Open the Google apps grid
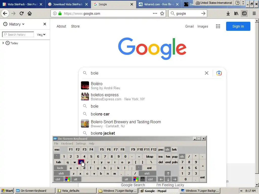Image resolution: width=259 pixels, height=194 pixels. (218, 26)
